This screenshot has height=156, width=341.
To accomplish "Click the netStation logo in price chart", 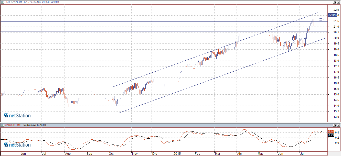I will coord(17,116).
